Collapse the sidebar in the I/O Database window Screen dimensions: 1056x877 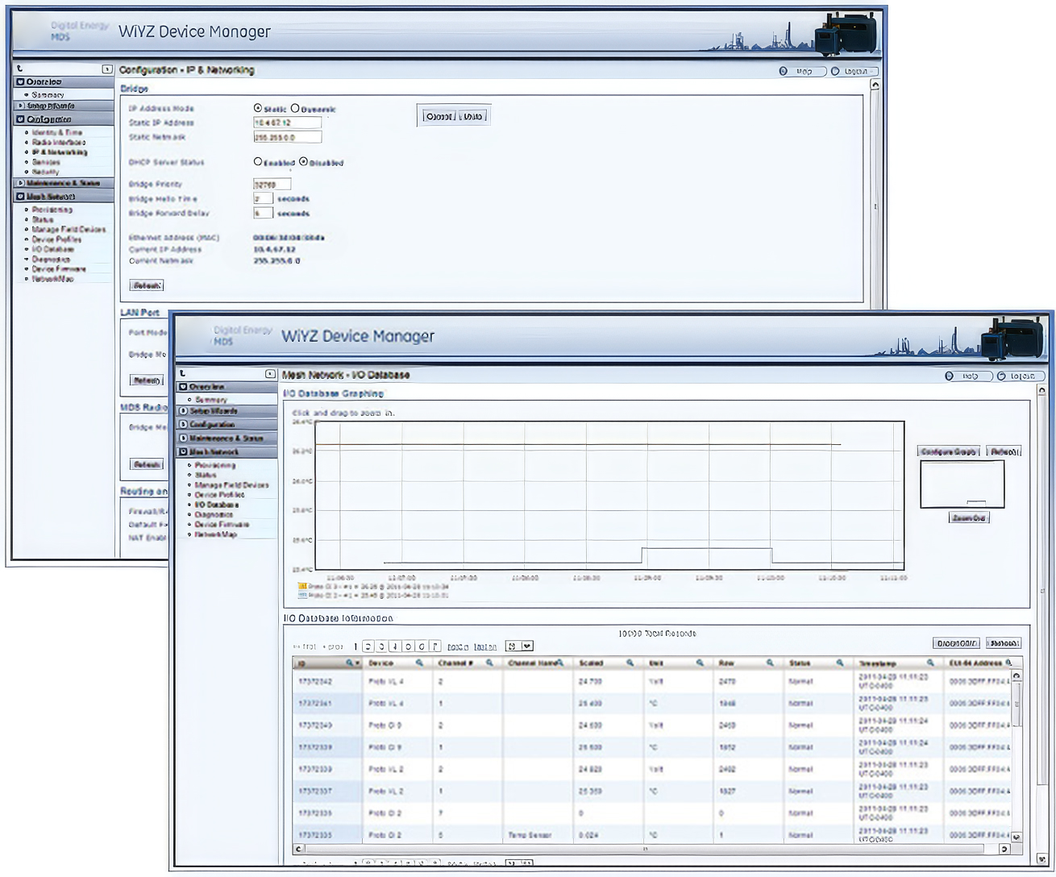click(x=270, y=374)
